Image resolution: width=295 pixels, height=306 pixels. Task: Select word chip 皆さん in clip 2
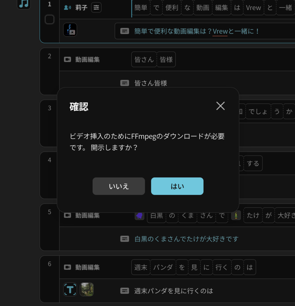click(x=144, y=59)
